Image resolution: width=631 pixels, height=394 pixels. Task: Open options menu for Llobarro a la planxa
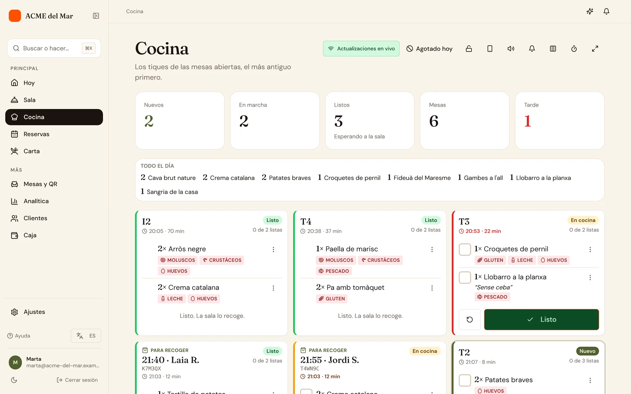point(590,277)
